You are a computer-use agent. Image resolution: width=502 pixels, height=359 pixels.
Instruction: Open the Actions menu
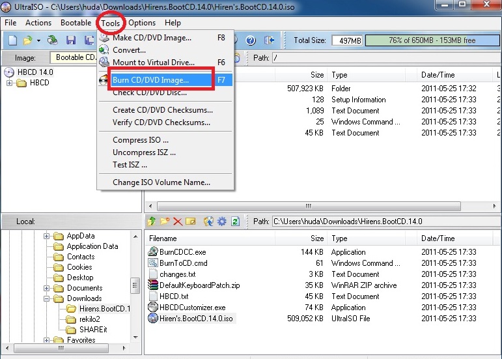coord(38,23)
